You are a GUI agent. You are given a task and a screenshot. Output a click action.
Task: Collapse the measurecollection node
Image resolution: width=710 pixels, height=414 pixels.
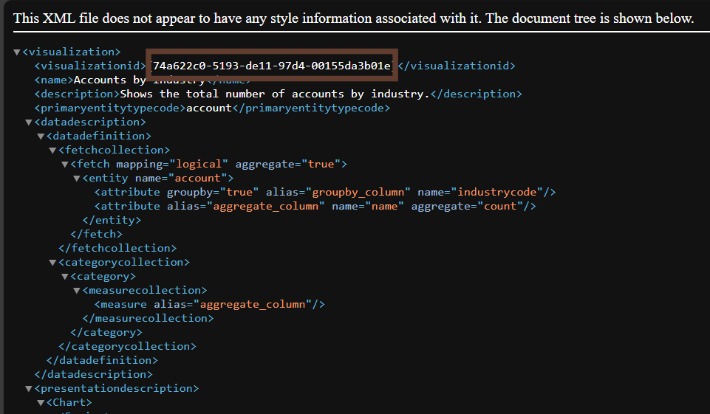pyautogui.click(x=76, y=291)
